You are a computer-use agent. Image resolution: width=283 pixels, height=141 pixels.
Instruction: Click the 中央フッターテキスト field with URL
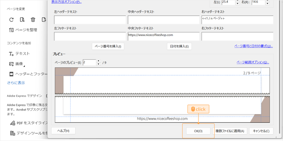pyautogui.click(x=164, y=36)
